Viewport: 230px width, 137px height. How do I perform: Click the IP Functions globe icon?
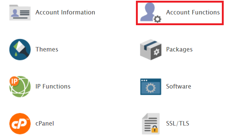(x=20, y=87)
